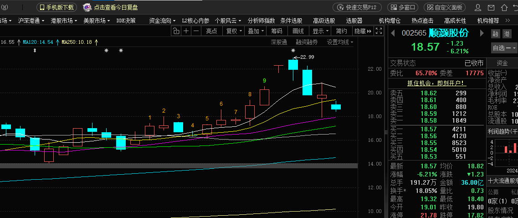This screenshot has height=218, width=518.
Task: Click the robot mascot icon
Action: [87, 7]
